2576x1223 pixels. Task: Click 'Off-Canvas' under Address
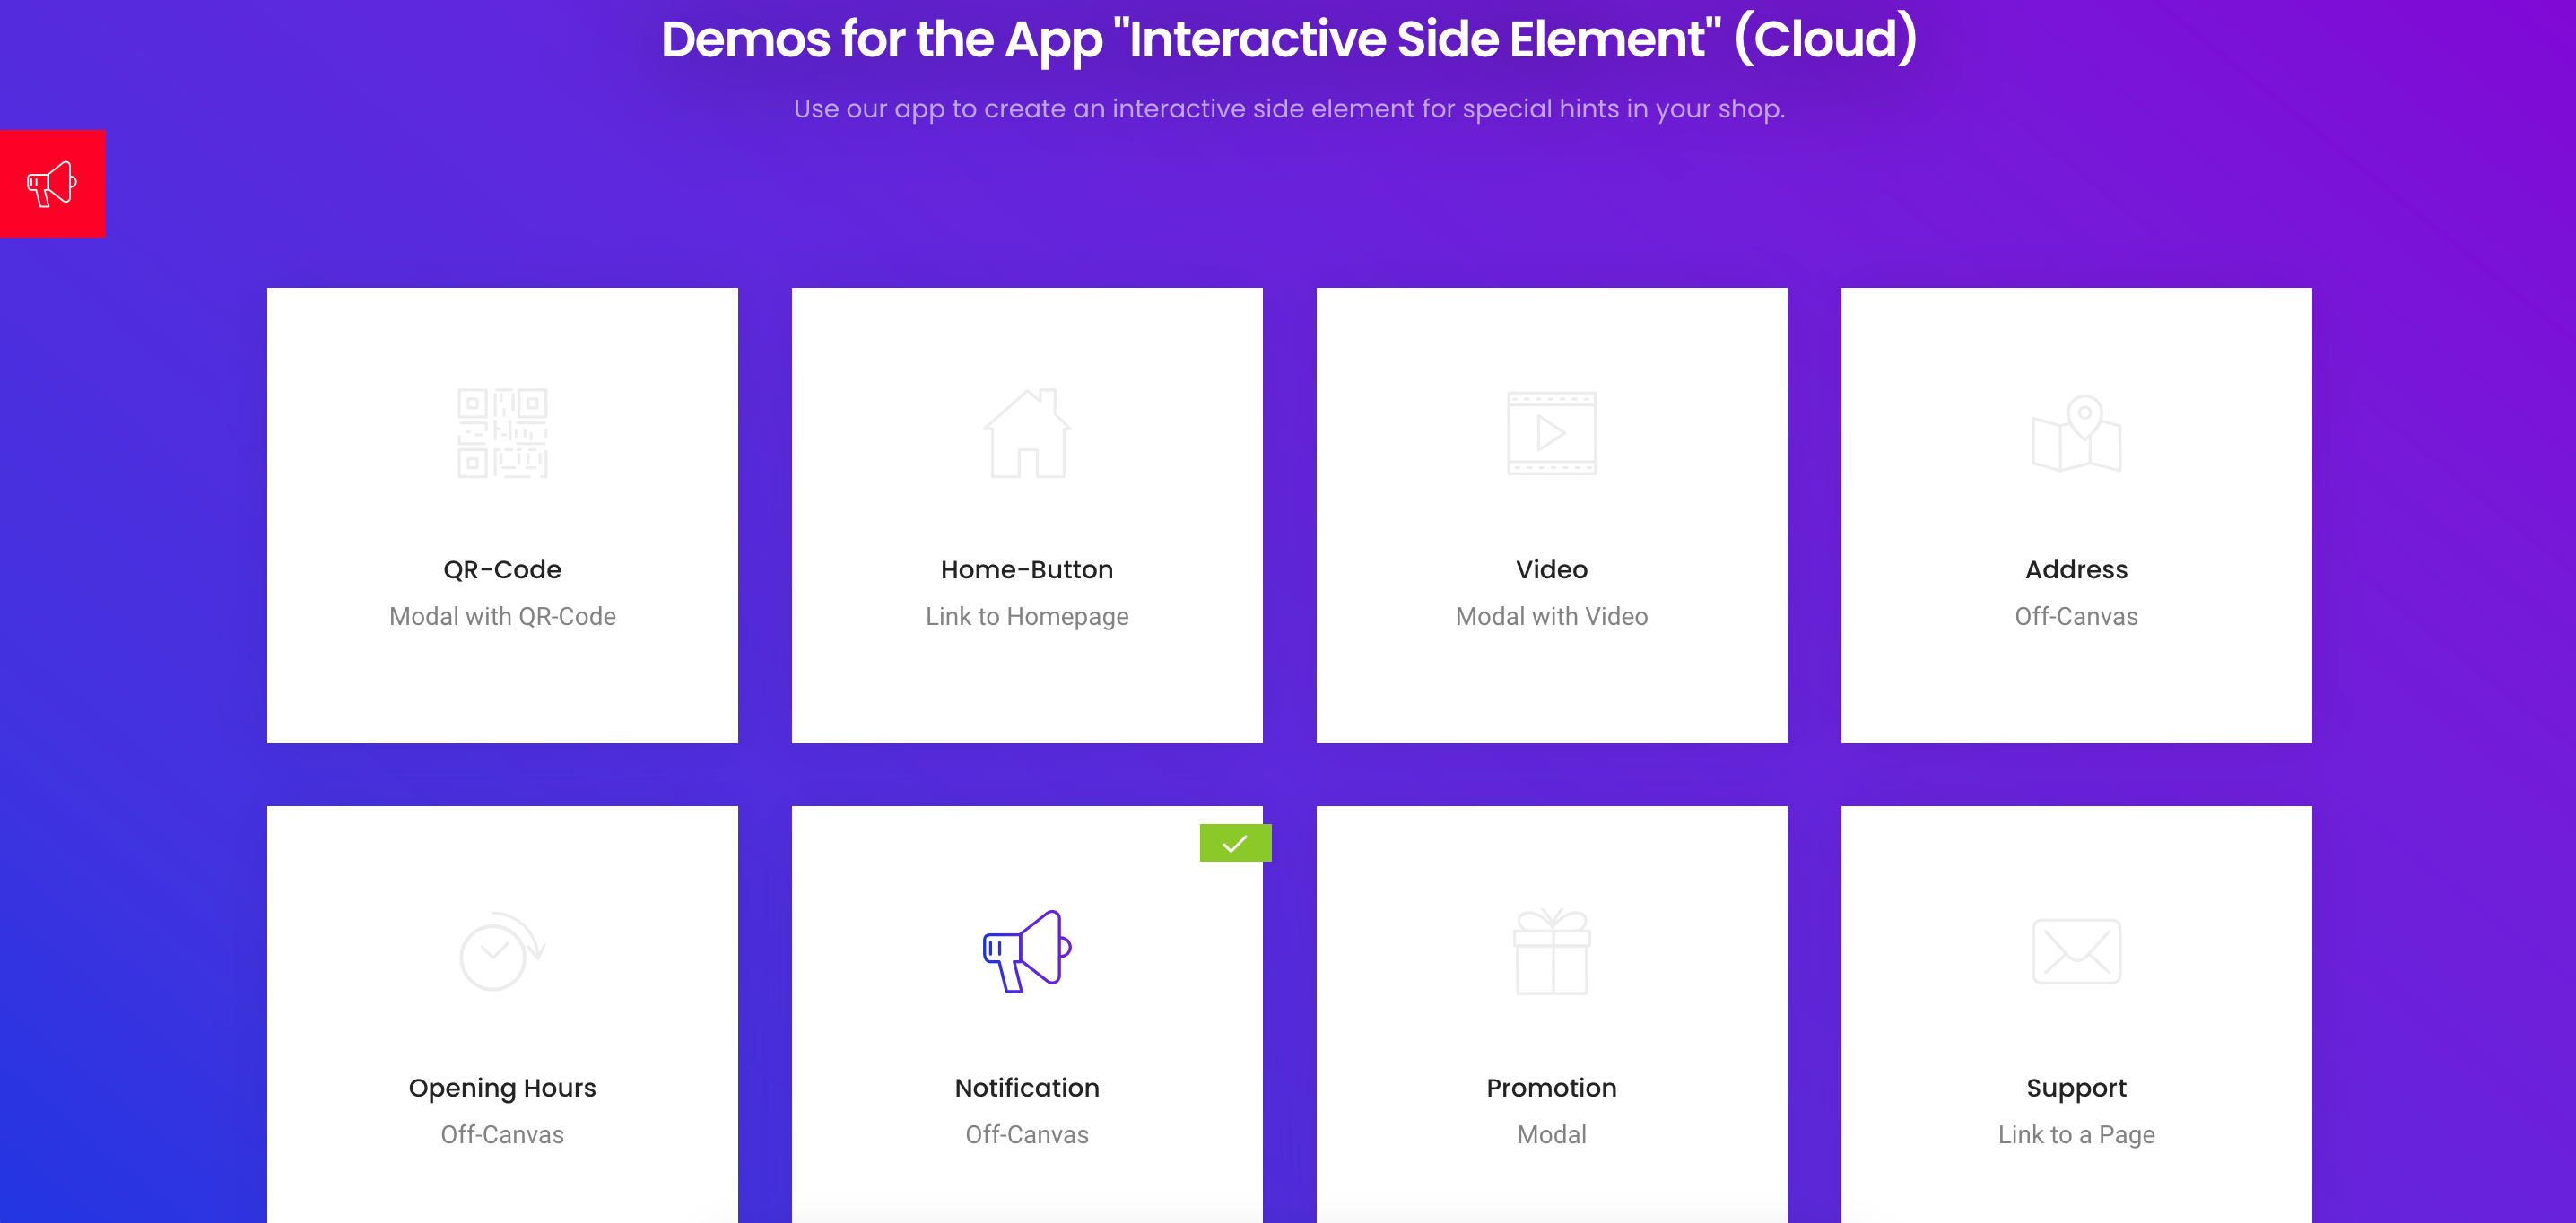coord(2076,616)
